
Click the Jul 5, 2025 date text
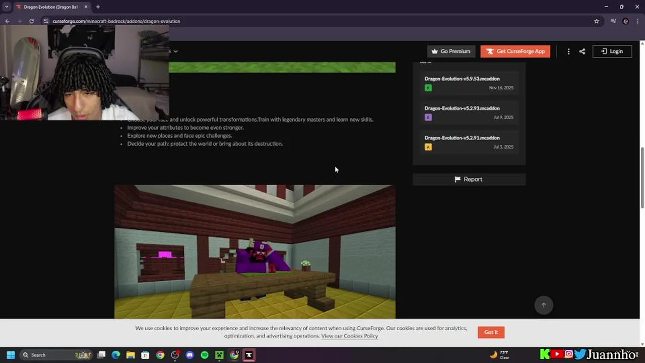pos(504,147)
